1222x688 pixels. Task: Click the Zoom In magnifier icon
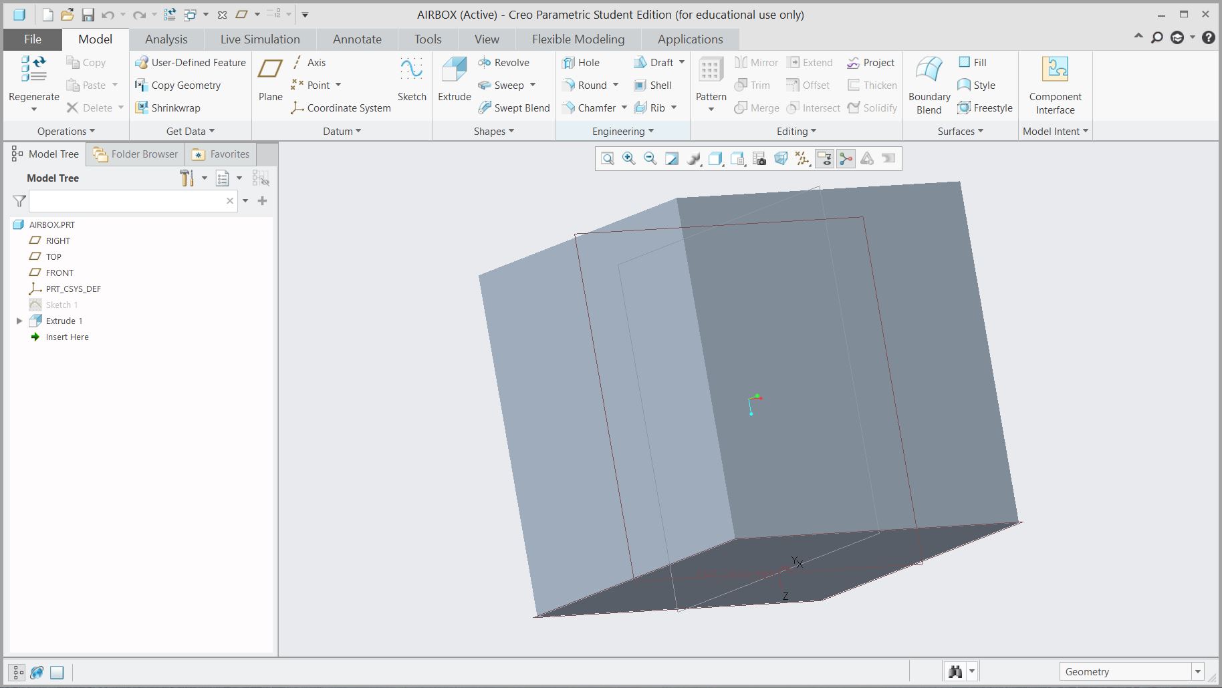pos(628,158)
